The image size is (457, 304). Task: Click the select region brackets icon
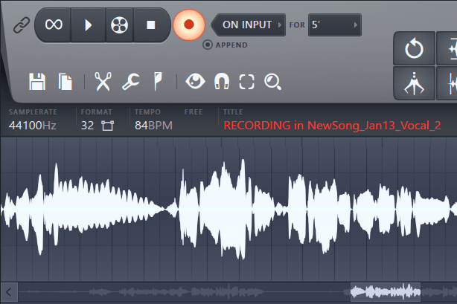[246, 82]
